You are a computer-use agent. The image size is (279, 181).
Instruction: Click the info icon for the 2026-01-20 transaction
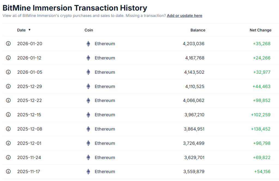point(8,43)
